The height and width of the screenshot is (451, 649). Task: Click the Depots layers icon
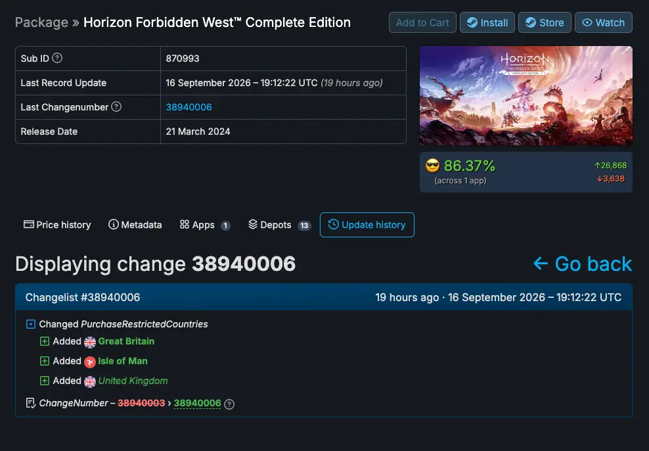(253, 224)
